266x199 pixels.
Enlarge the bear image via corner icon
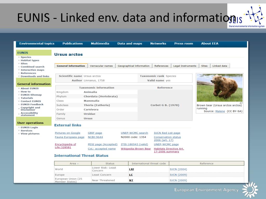tap(241, 103)
